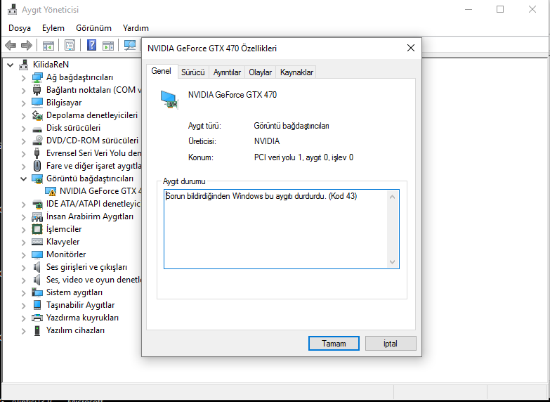Click the İnsan Arabirim Aygıtları icon
The width and height of the screenshot is (550, 402).
[37, 216]
